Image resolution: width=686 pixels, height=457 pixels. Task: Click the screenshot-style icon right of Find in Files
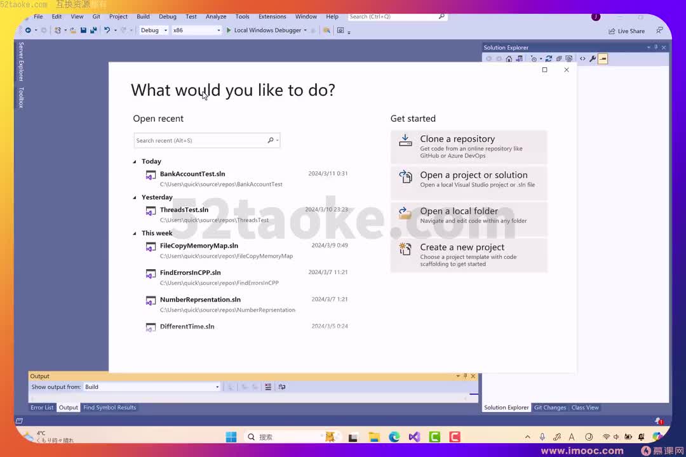click(x=340, y=30)
